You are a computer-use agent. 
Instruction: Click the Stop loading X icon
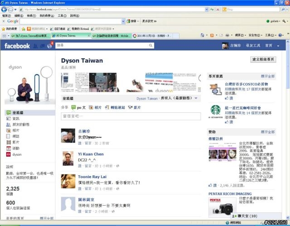click(218, 10)
